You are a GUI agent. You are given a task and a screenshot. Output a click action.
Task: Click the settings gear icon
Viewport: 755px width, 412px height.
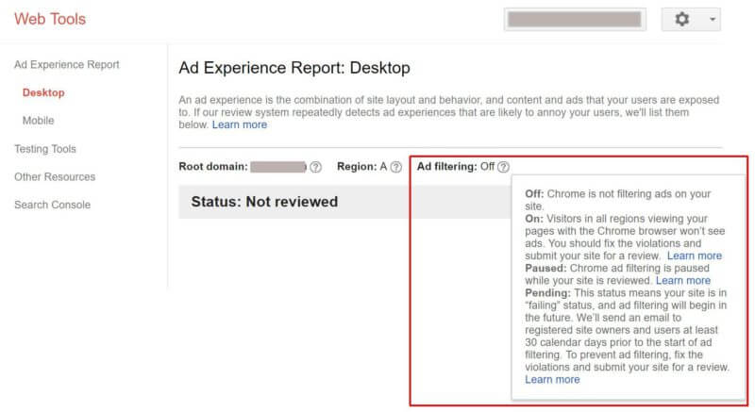682,19
